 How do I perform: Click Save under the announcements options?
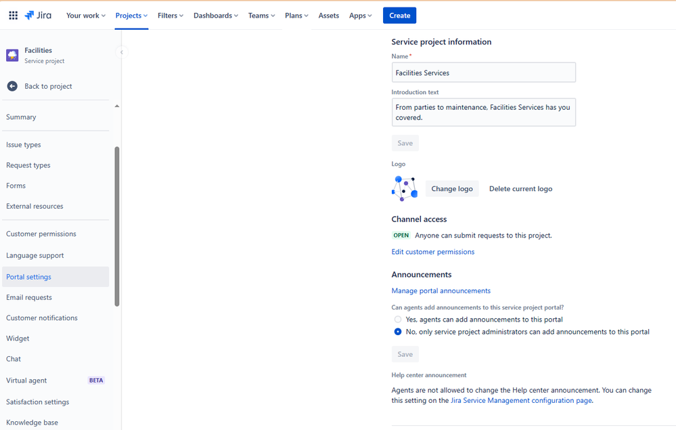405,355
